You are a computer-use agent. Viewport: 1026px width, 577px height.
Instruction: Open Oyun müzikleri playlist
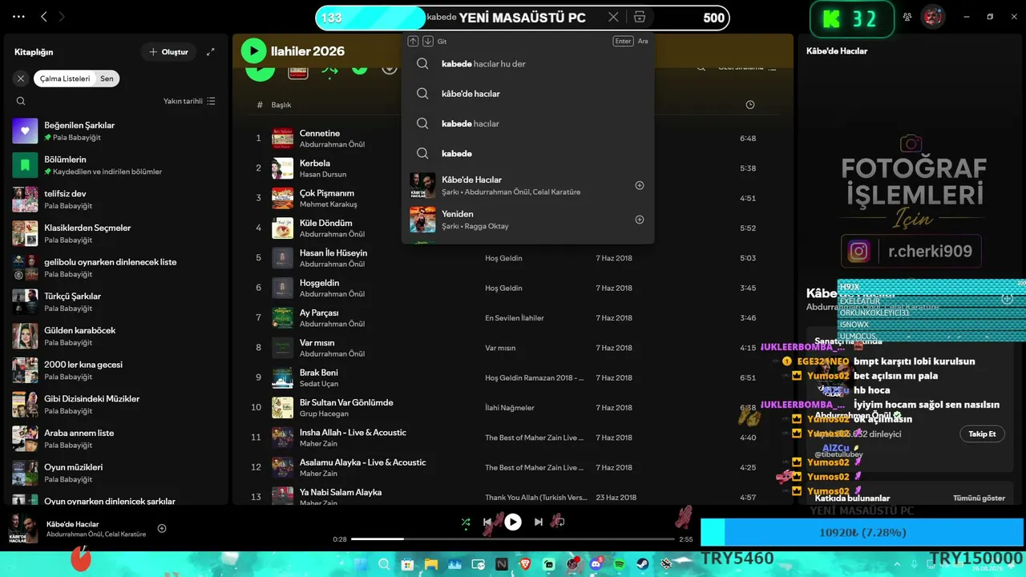[x=116, y=473]
